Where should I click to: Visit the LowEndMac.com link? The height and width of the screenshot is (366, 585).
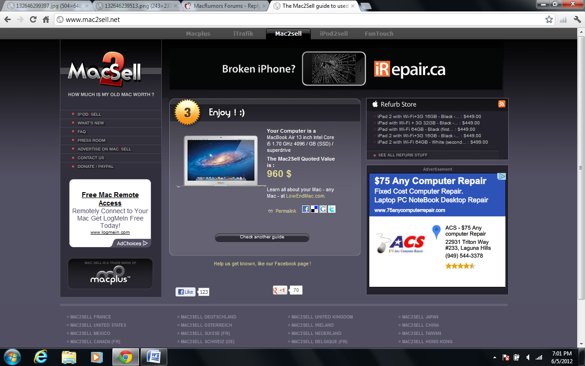(305, 196)
